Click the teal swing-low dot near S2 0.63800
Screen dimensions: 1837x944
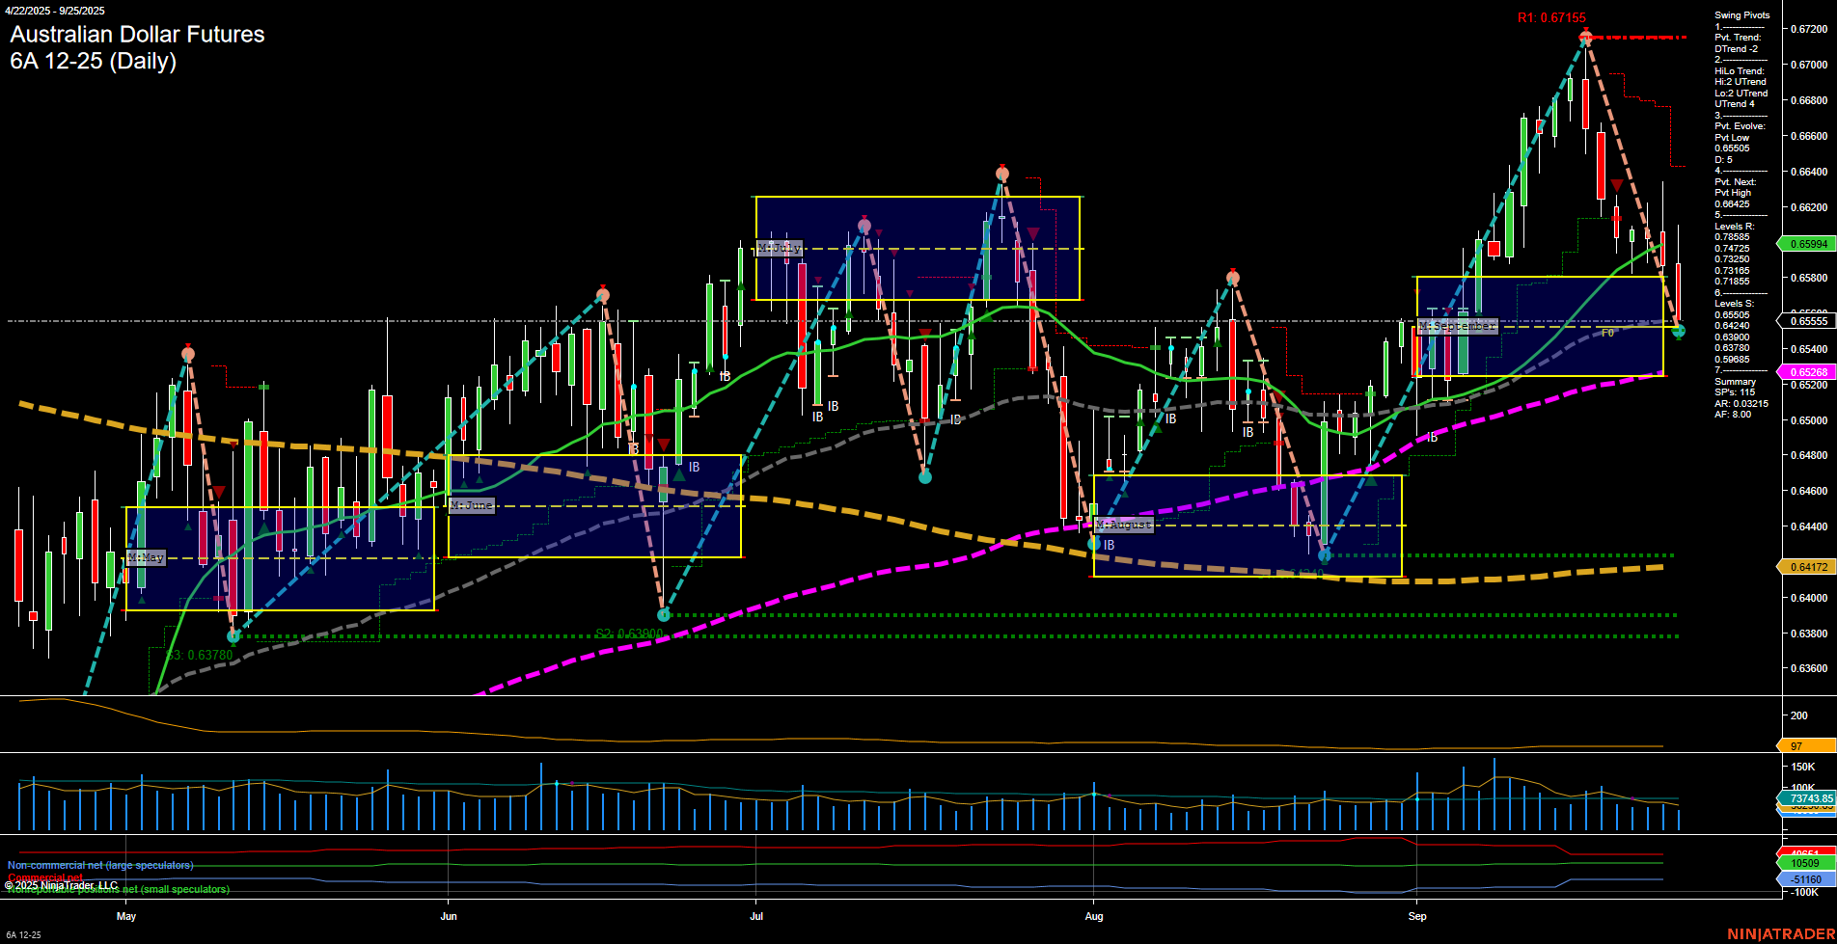663,613
